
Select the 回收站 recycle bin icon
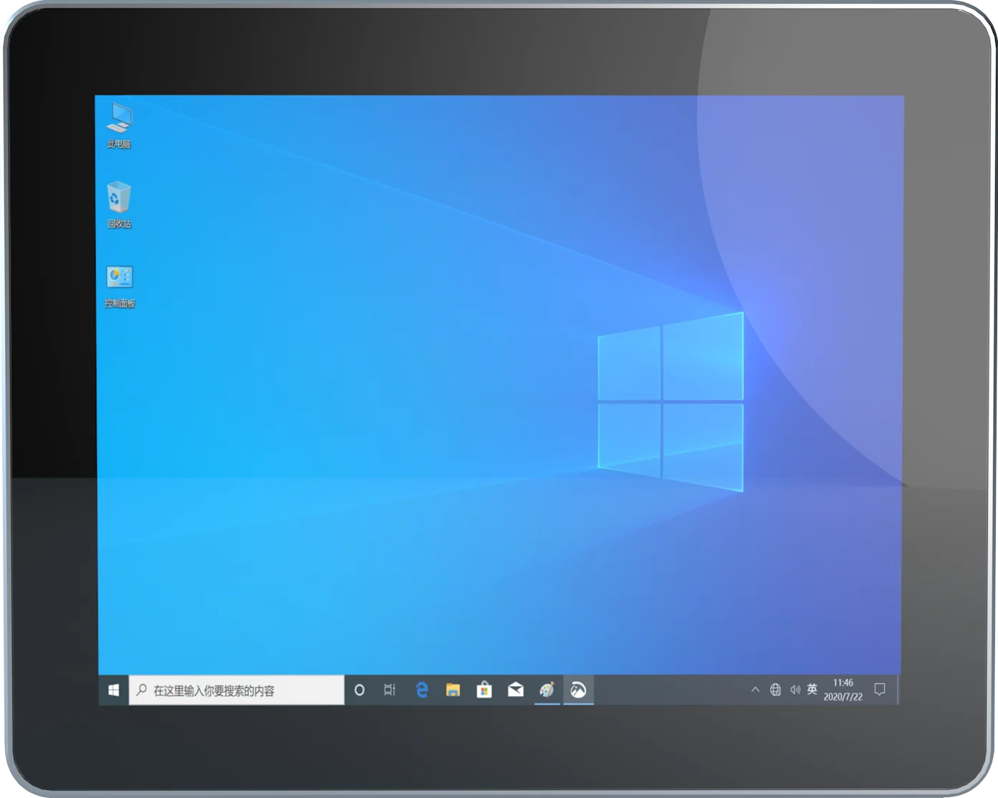[x=119, y=205]
